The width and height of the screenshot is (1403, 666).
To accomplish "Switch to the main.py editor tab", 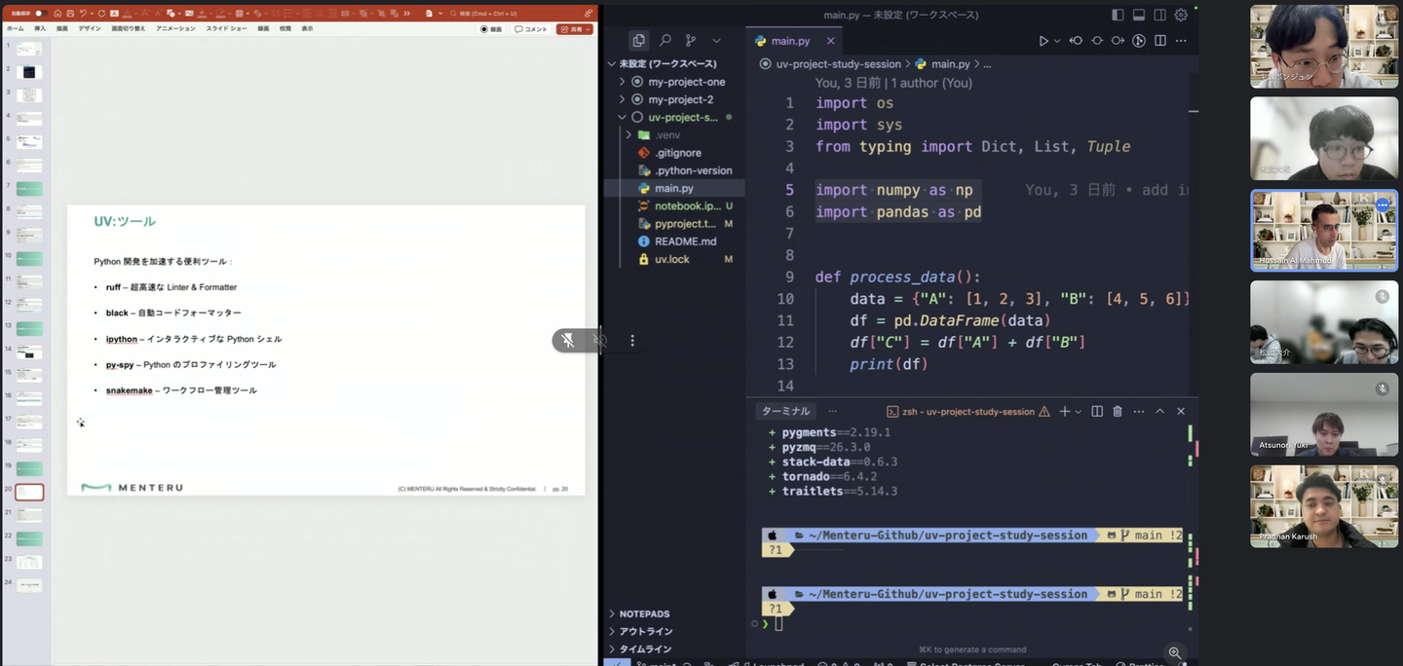I will coord(790,41).
